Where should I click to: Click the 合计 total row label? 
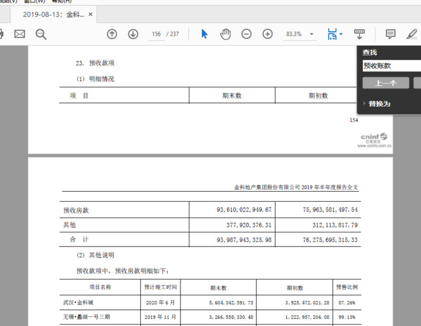pos(79,239)
